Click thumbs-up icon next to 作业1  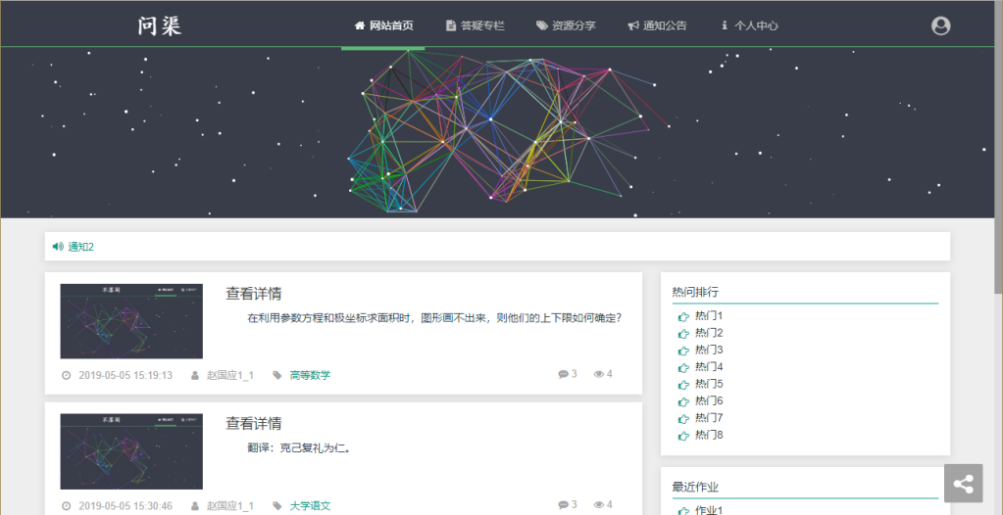pyautogui.click(x=683, y=510)
